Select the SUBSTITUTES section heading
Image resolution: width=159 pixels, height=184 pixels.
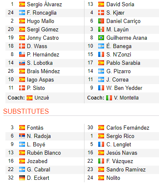tap(26, 111)
